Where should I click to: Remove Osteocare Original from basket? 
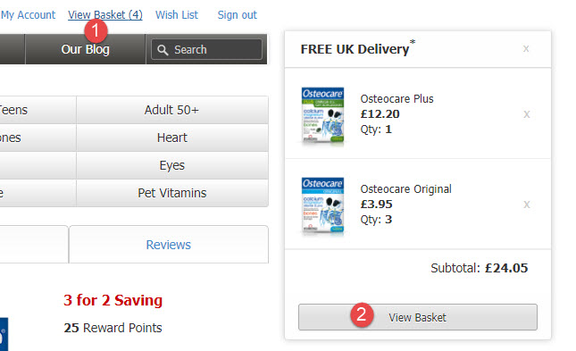pos(526,205)
